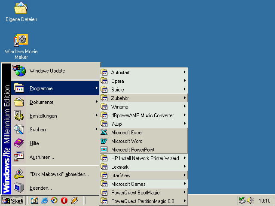275x206 pixels.
Task: Launch Opera from quick launch bar
Action: [x=64, y=200]
